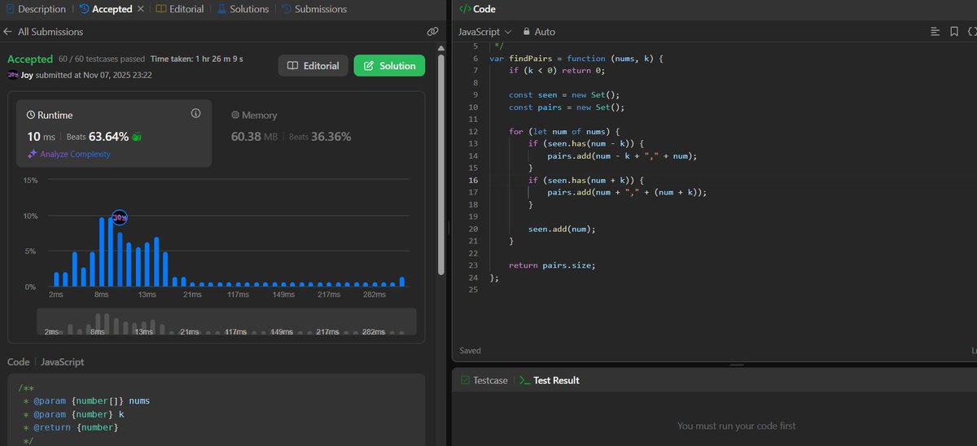The image size is (977, 446).
Task: Click the 10 ms runtime value
Action: pyautogui.click(x=40, y=137)
